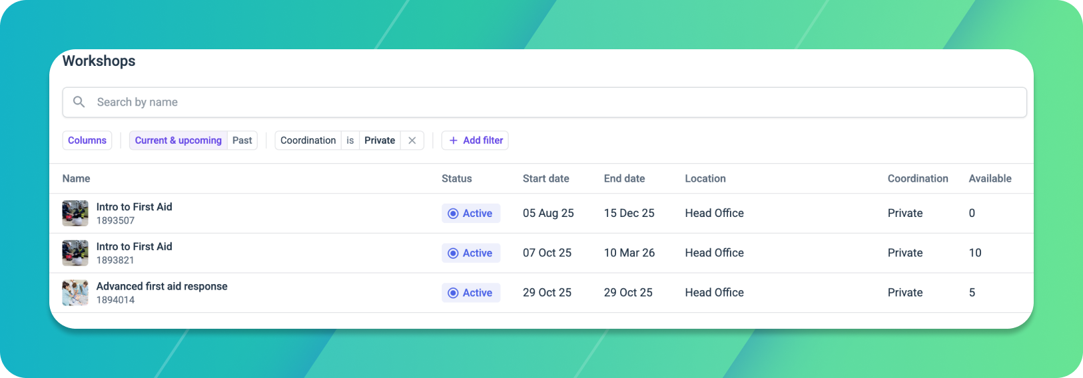Click Available value 0

coord(972,213)
